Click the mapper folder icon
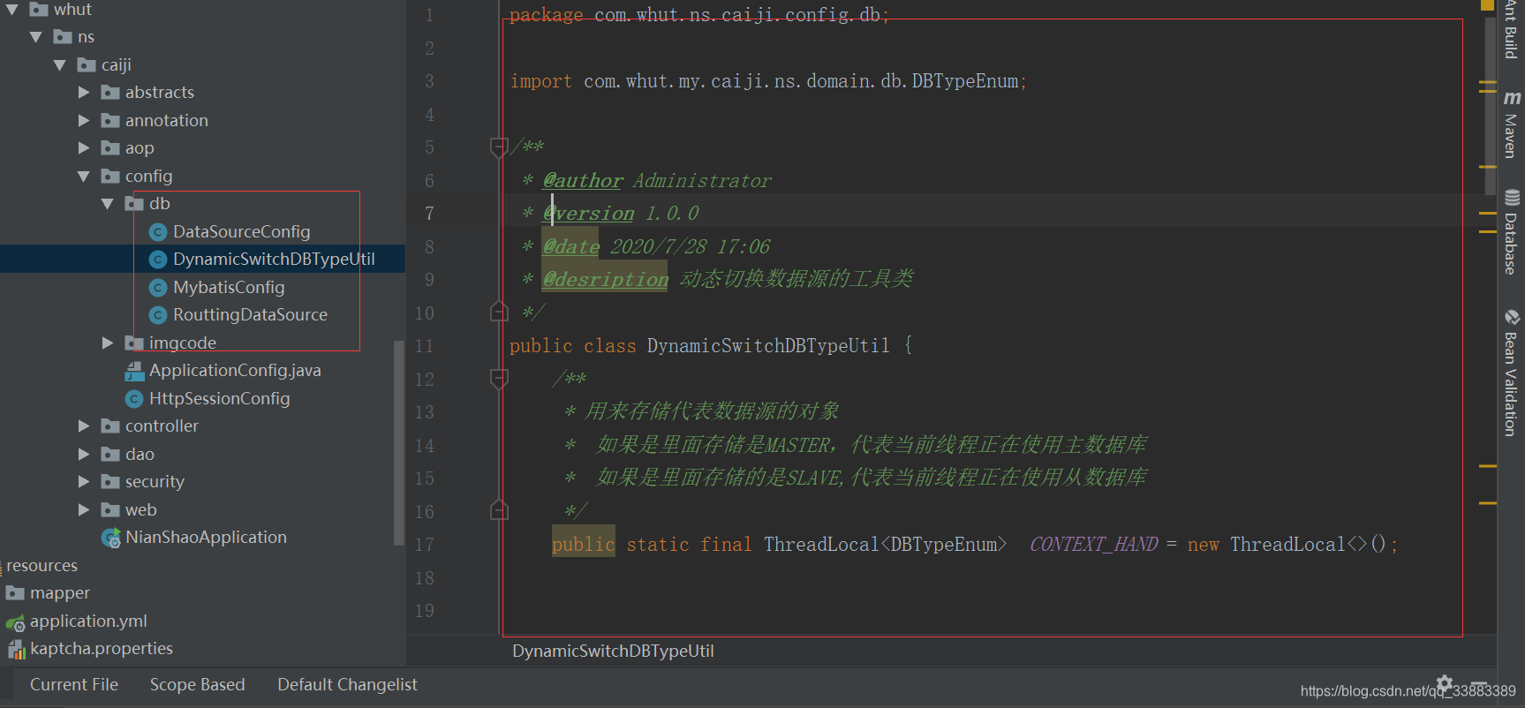The width and height of the screenshot is (1525, 708). pyautogui.click(x=15, y=593)
